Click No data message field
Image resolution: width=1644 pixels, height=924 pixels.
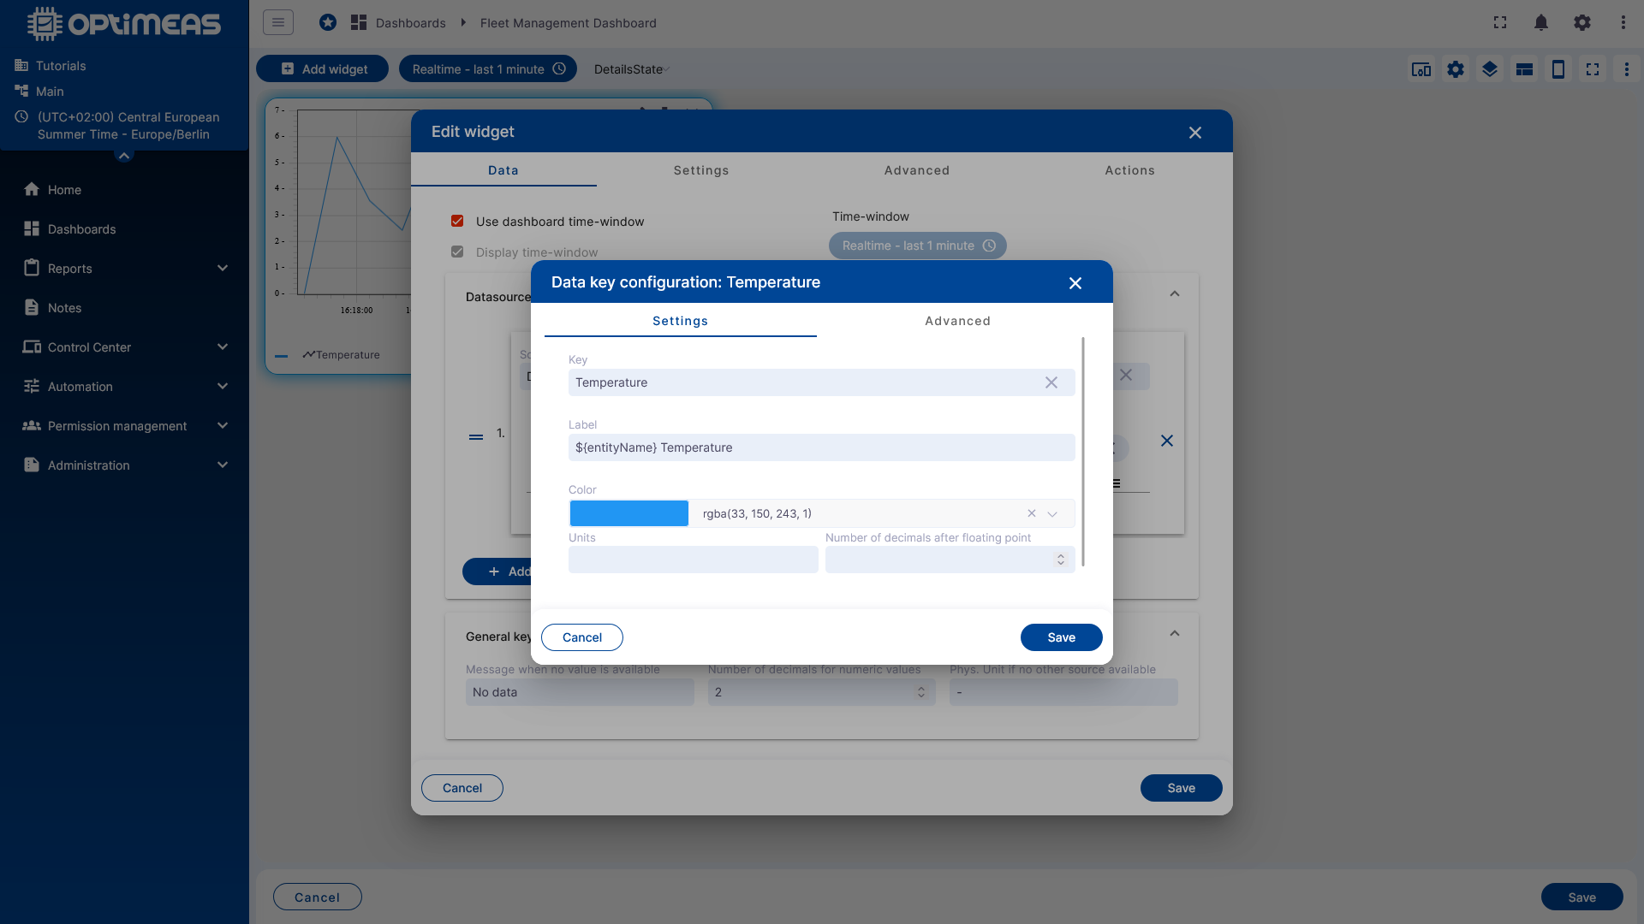tap(580, 692)
